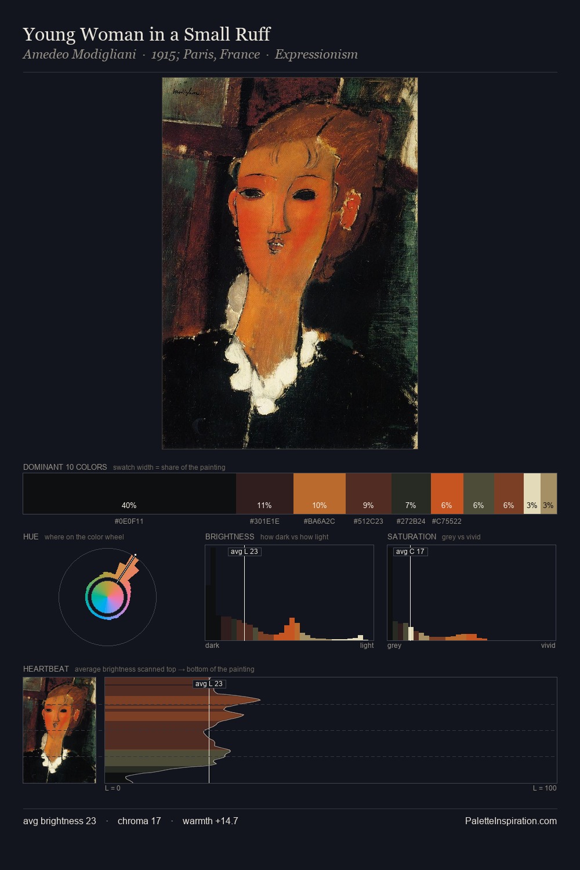Select the 10% orange-tan swatch #BA6A2C

click(x=320, y=494)
